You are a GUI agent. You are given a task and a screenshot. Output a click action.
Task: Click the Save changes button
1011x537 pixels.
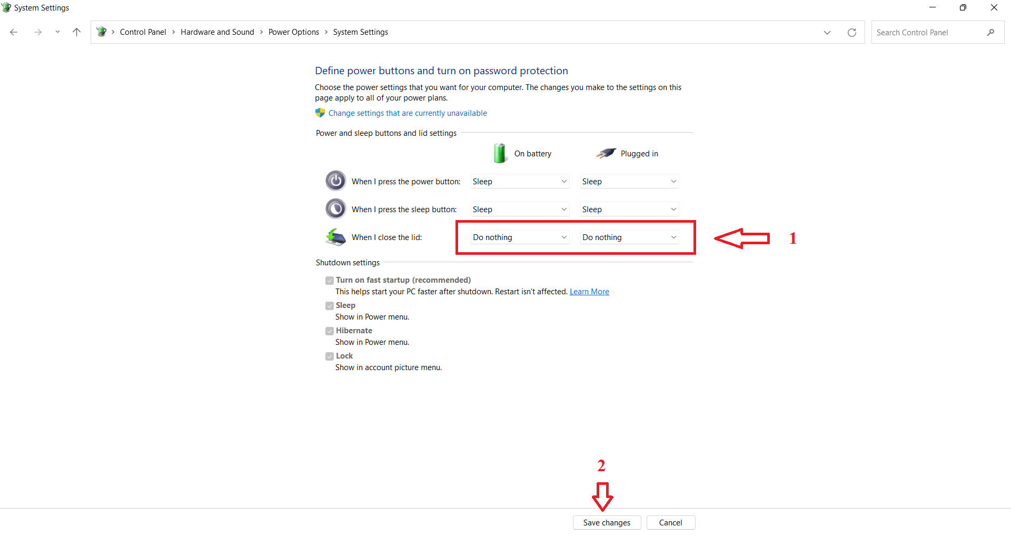click(x=607, y=522)
